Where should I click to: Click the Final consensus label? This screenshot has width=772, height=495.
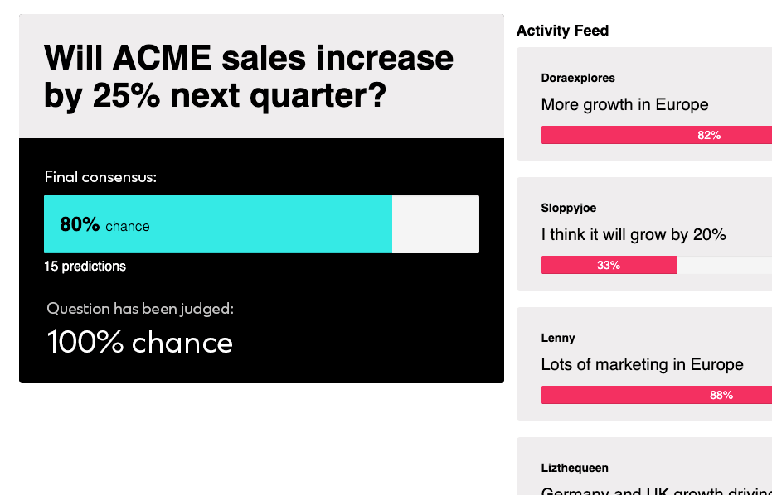[100, 177]
